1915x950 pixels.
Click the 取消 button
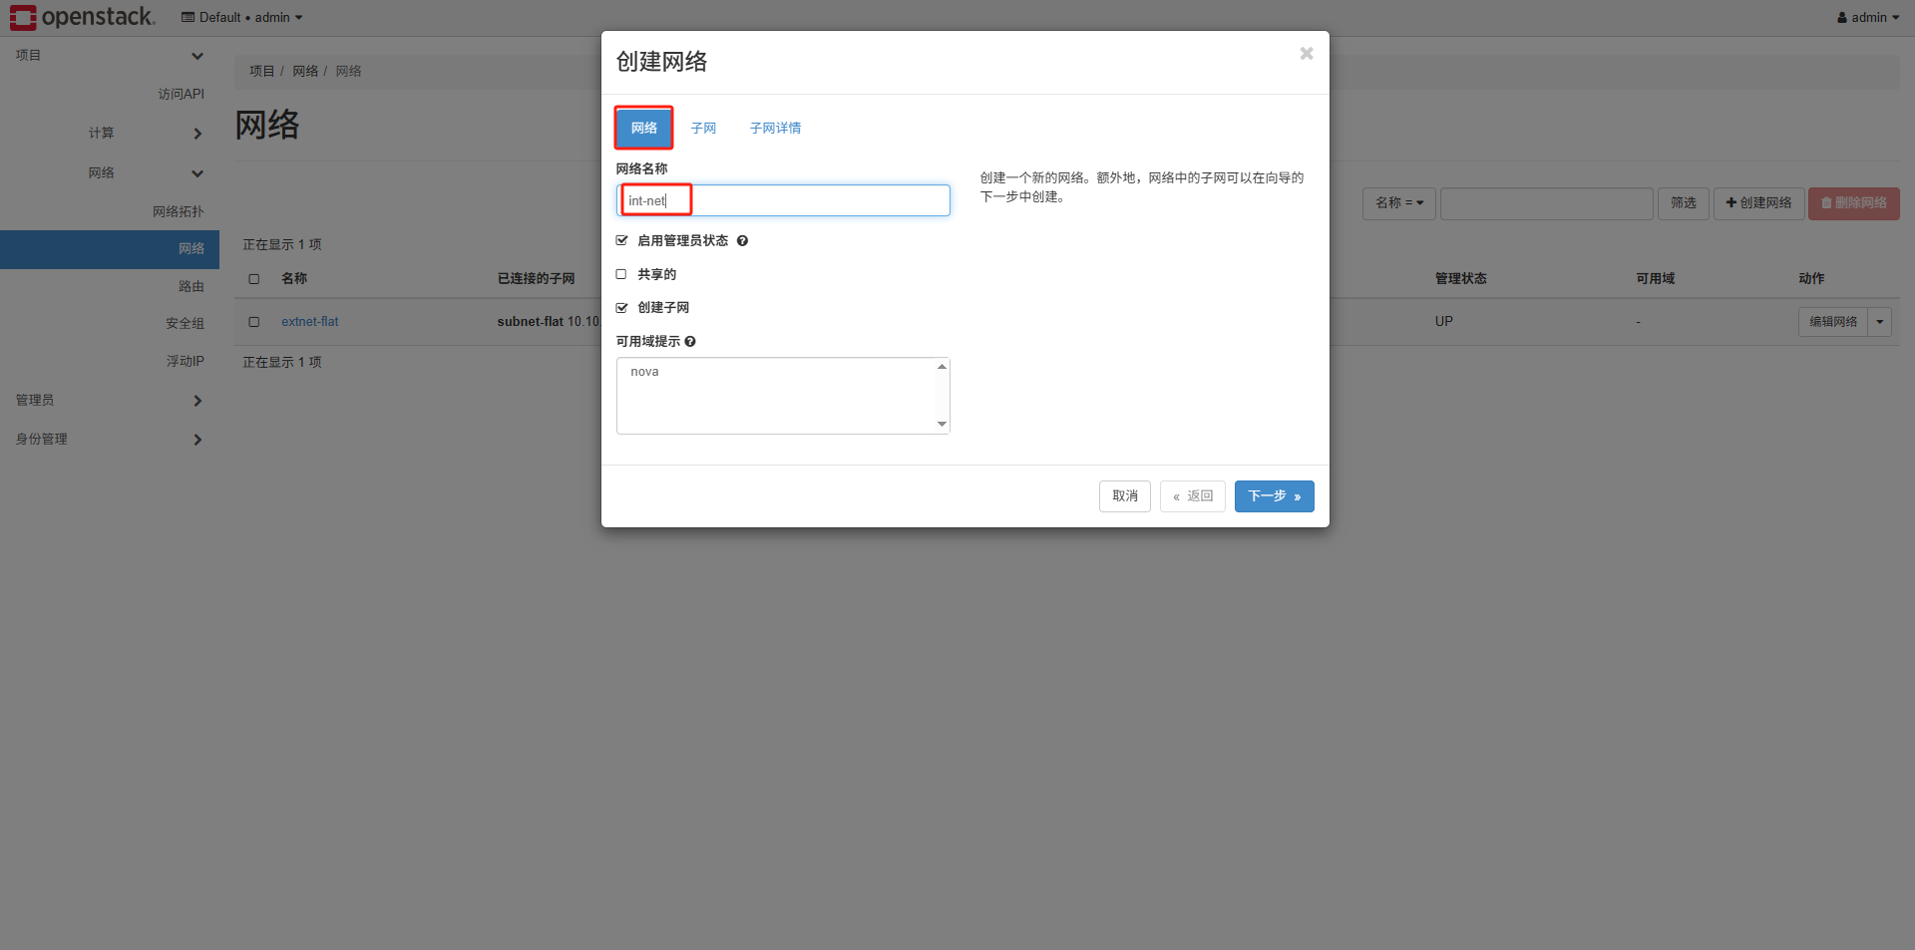[1125, 496]
